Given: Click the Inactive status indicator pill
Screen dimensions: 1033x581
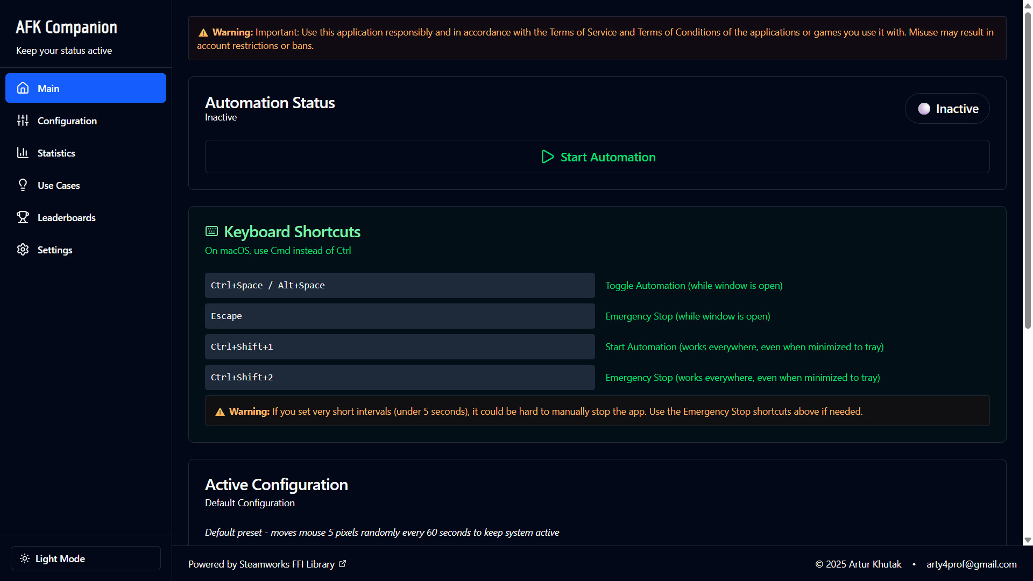Looking at the screenshot, I should [947, 108].
